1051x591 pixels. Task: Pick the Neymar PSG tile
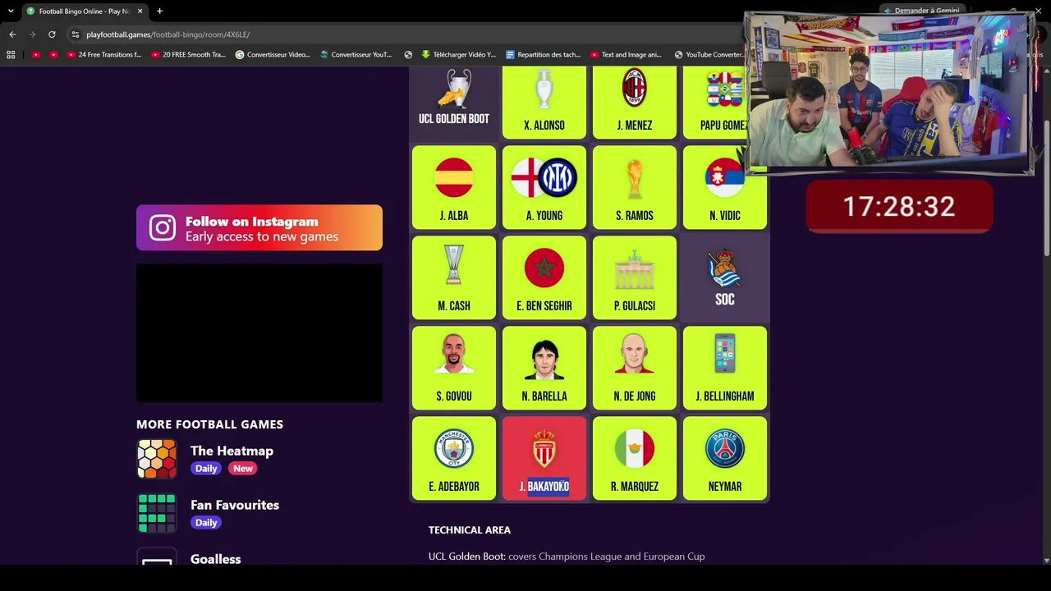coord(725,458)
